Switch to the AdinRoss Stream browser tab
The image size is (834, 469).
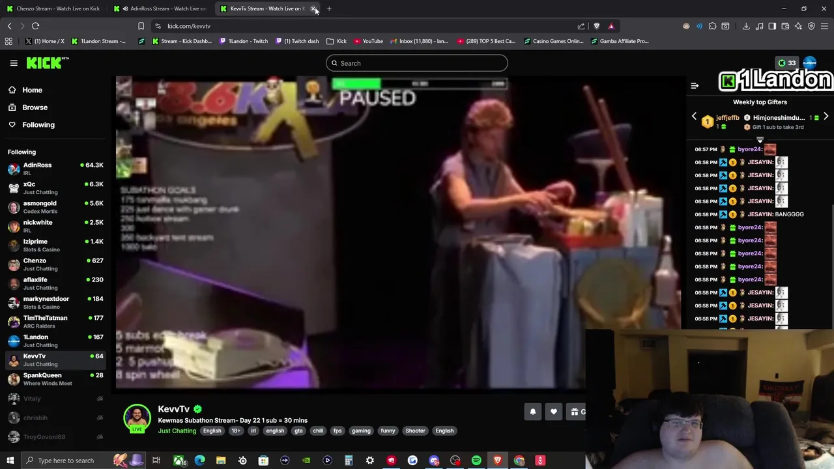[162, 8]
